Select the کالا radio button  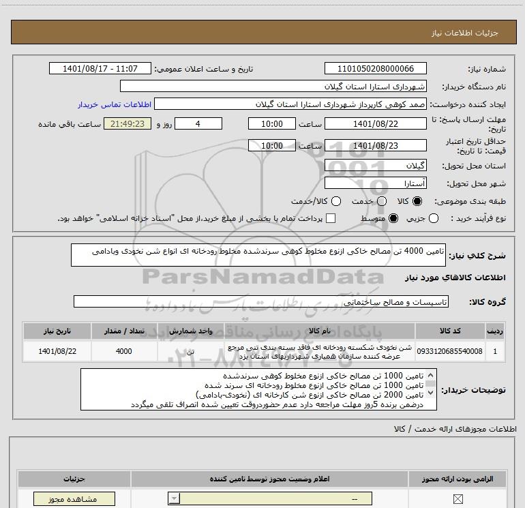tap(417, 201)
